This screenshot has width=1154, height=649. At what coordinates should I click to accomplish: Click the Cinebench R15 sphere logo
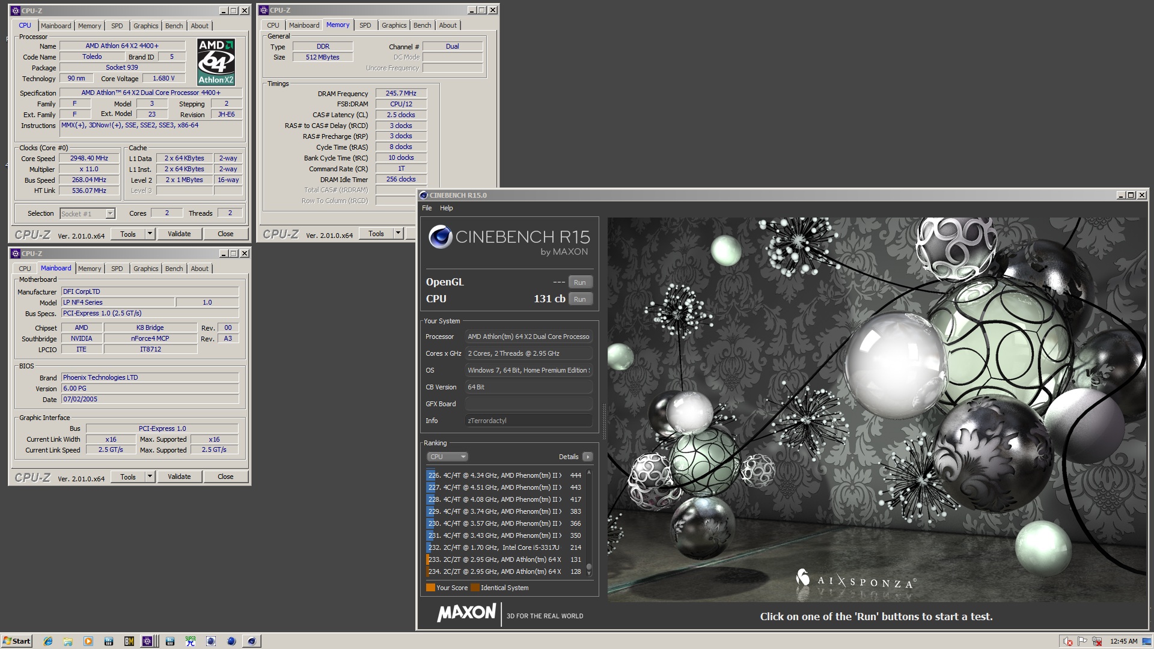(x=440, y=237)
